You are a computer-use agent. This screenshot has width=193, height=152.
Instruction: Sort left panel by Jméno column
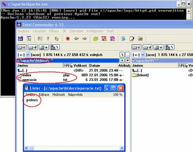(x=40, y=66)
